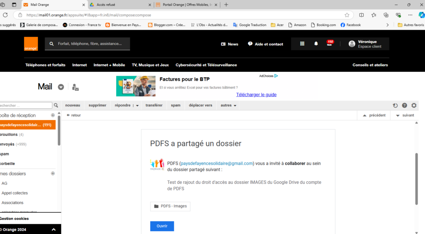
Task: Open the contacts icon next to Mail
Action: [75, 87]
